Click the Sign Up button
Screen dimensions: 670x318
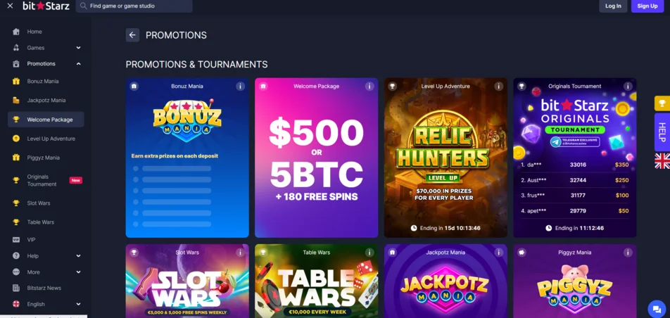pyautogui.click(x=647, y=6)
